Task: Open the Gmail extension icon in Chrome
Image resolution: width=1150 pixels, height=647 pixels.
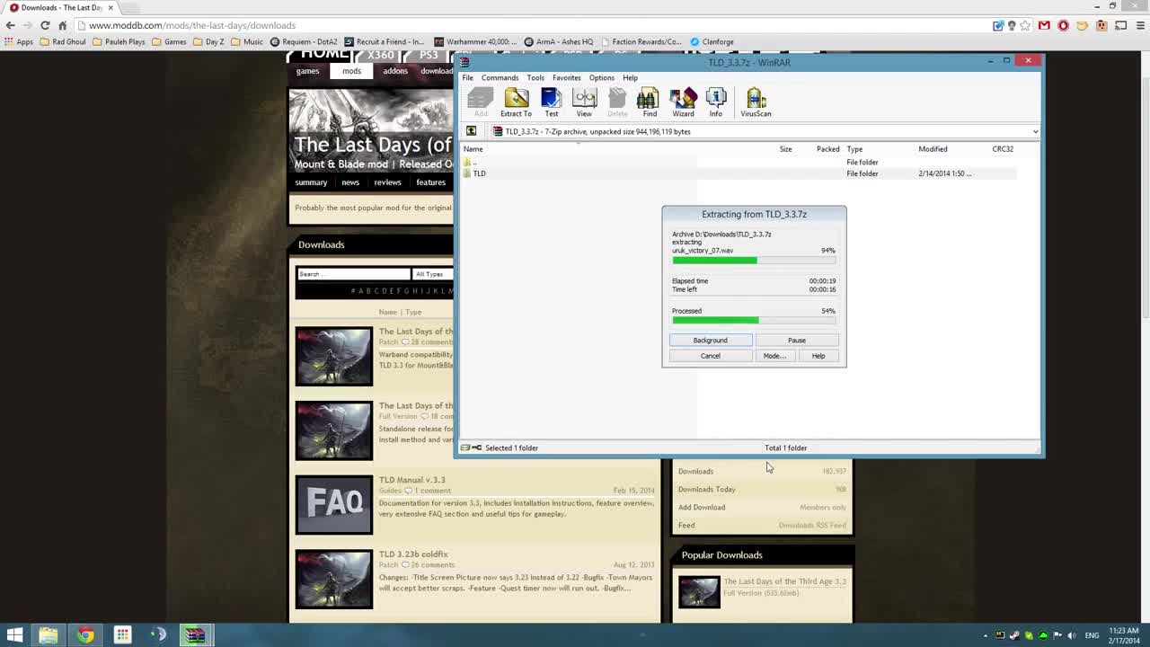Action: pyautogui.click(x=1044, y=25)
